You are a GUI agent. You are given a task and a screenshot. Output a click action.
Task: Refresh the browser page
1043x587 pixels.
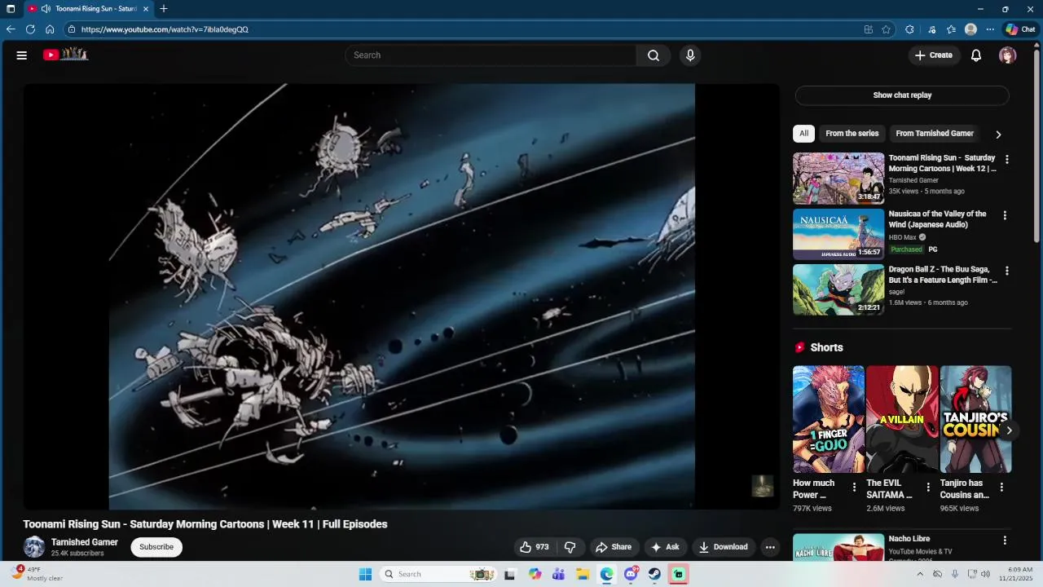[30, 29]
